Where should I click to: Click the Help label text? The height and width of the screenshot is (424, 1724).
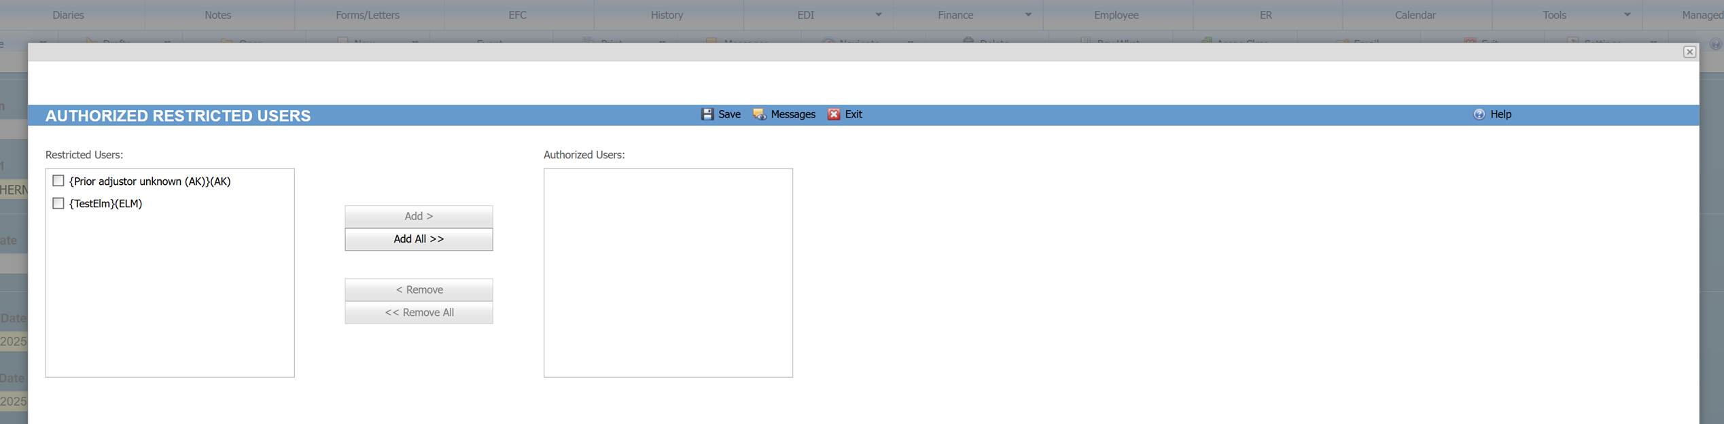1500,114
